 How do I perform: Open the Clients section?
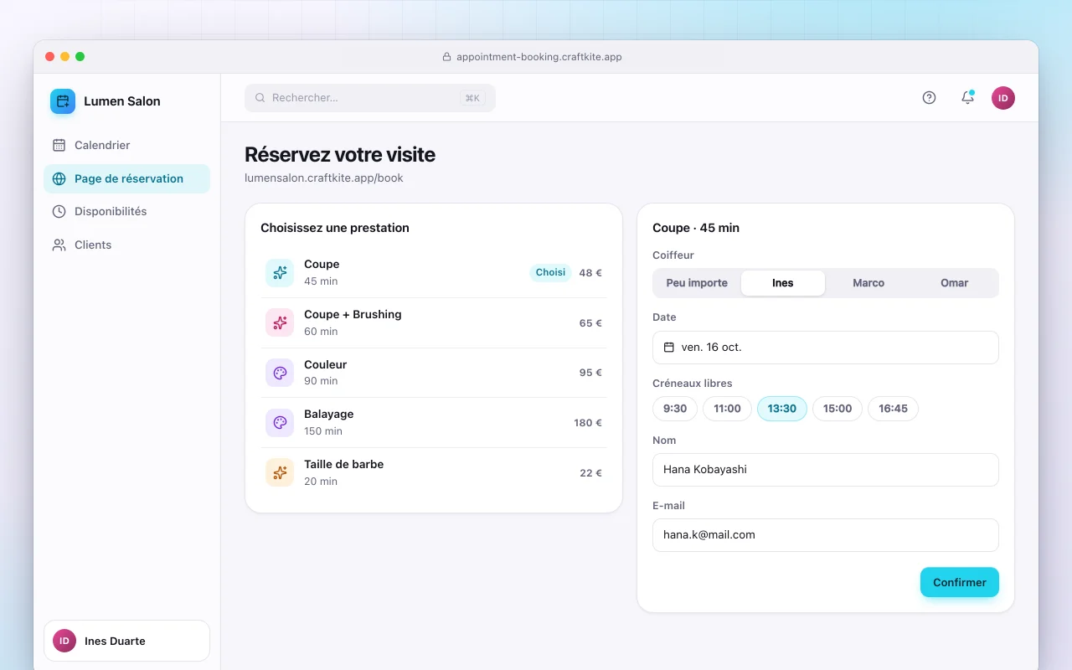(x=126, y=245)
